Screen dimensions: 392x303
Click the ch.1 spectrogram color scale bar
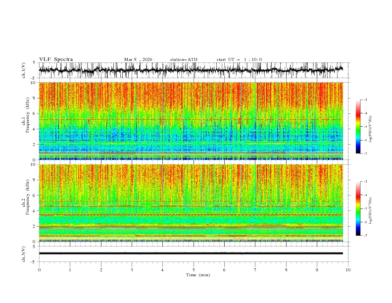(x=358, y=127)
